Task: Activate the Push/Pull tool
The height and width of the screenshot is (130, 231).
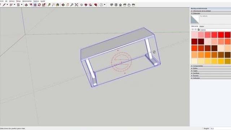Action: [26, 5]
